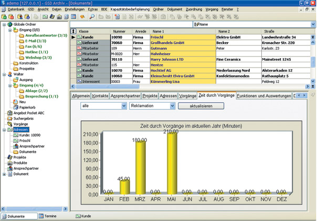This screenshot has width=317, height=221.
Task: Click the sort icon in table header corner
Action: (x=73, y=31)
